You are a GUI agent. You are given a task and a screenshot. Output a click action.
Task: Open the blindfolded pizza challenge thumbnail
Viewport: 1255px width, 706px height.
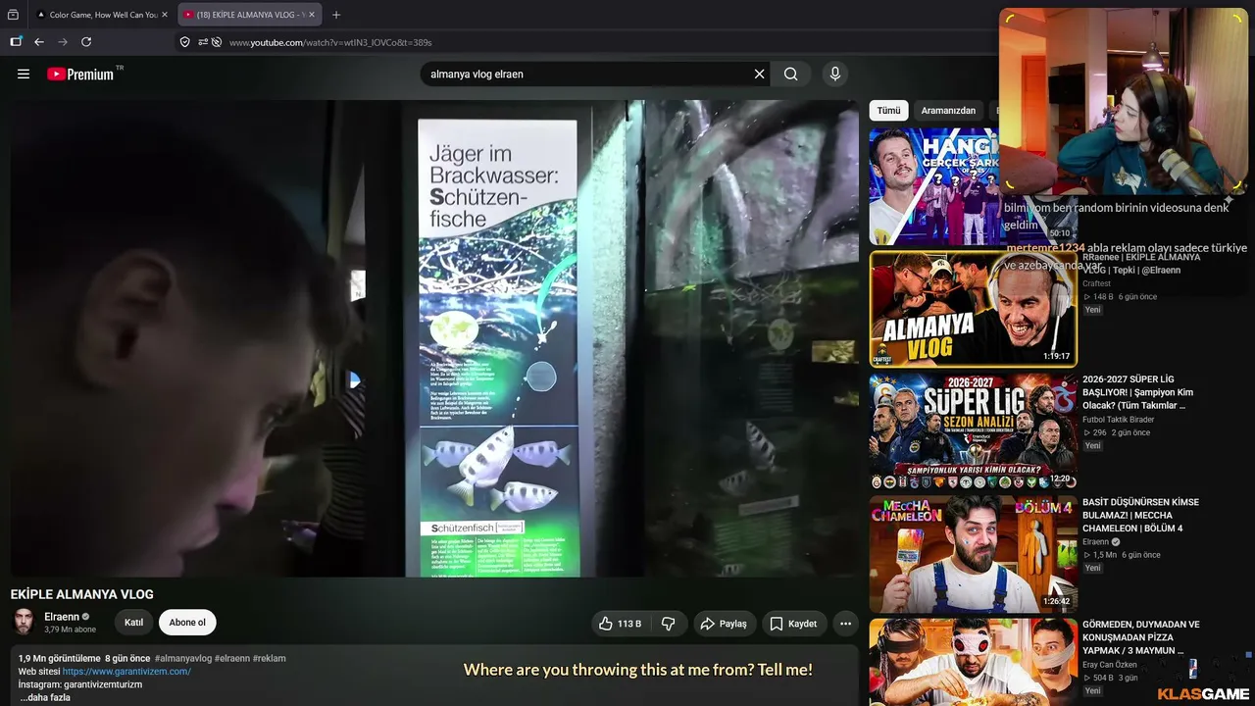pyautogui.click(x=973, y=662)
